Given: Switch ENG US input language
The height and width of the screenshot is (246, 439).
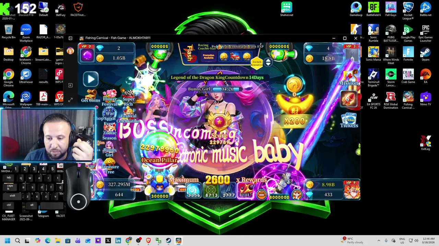Looking at the screenshot, I should (402, 241).
